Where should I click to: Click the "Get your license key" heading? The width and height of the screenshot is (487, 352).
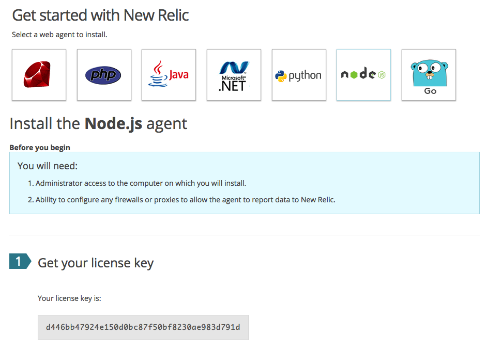pyautogui.click(x=96, y=263)
